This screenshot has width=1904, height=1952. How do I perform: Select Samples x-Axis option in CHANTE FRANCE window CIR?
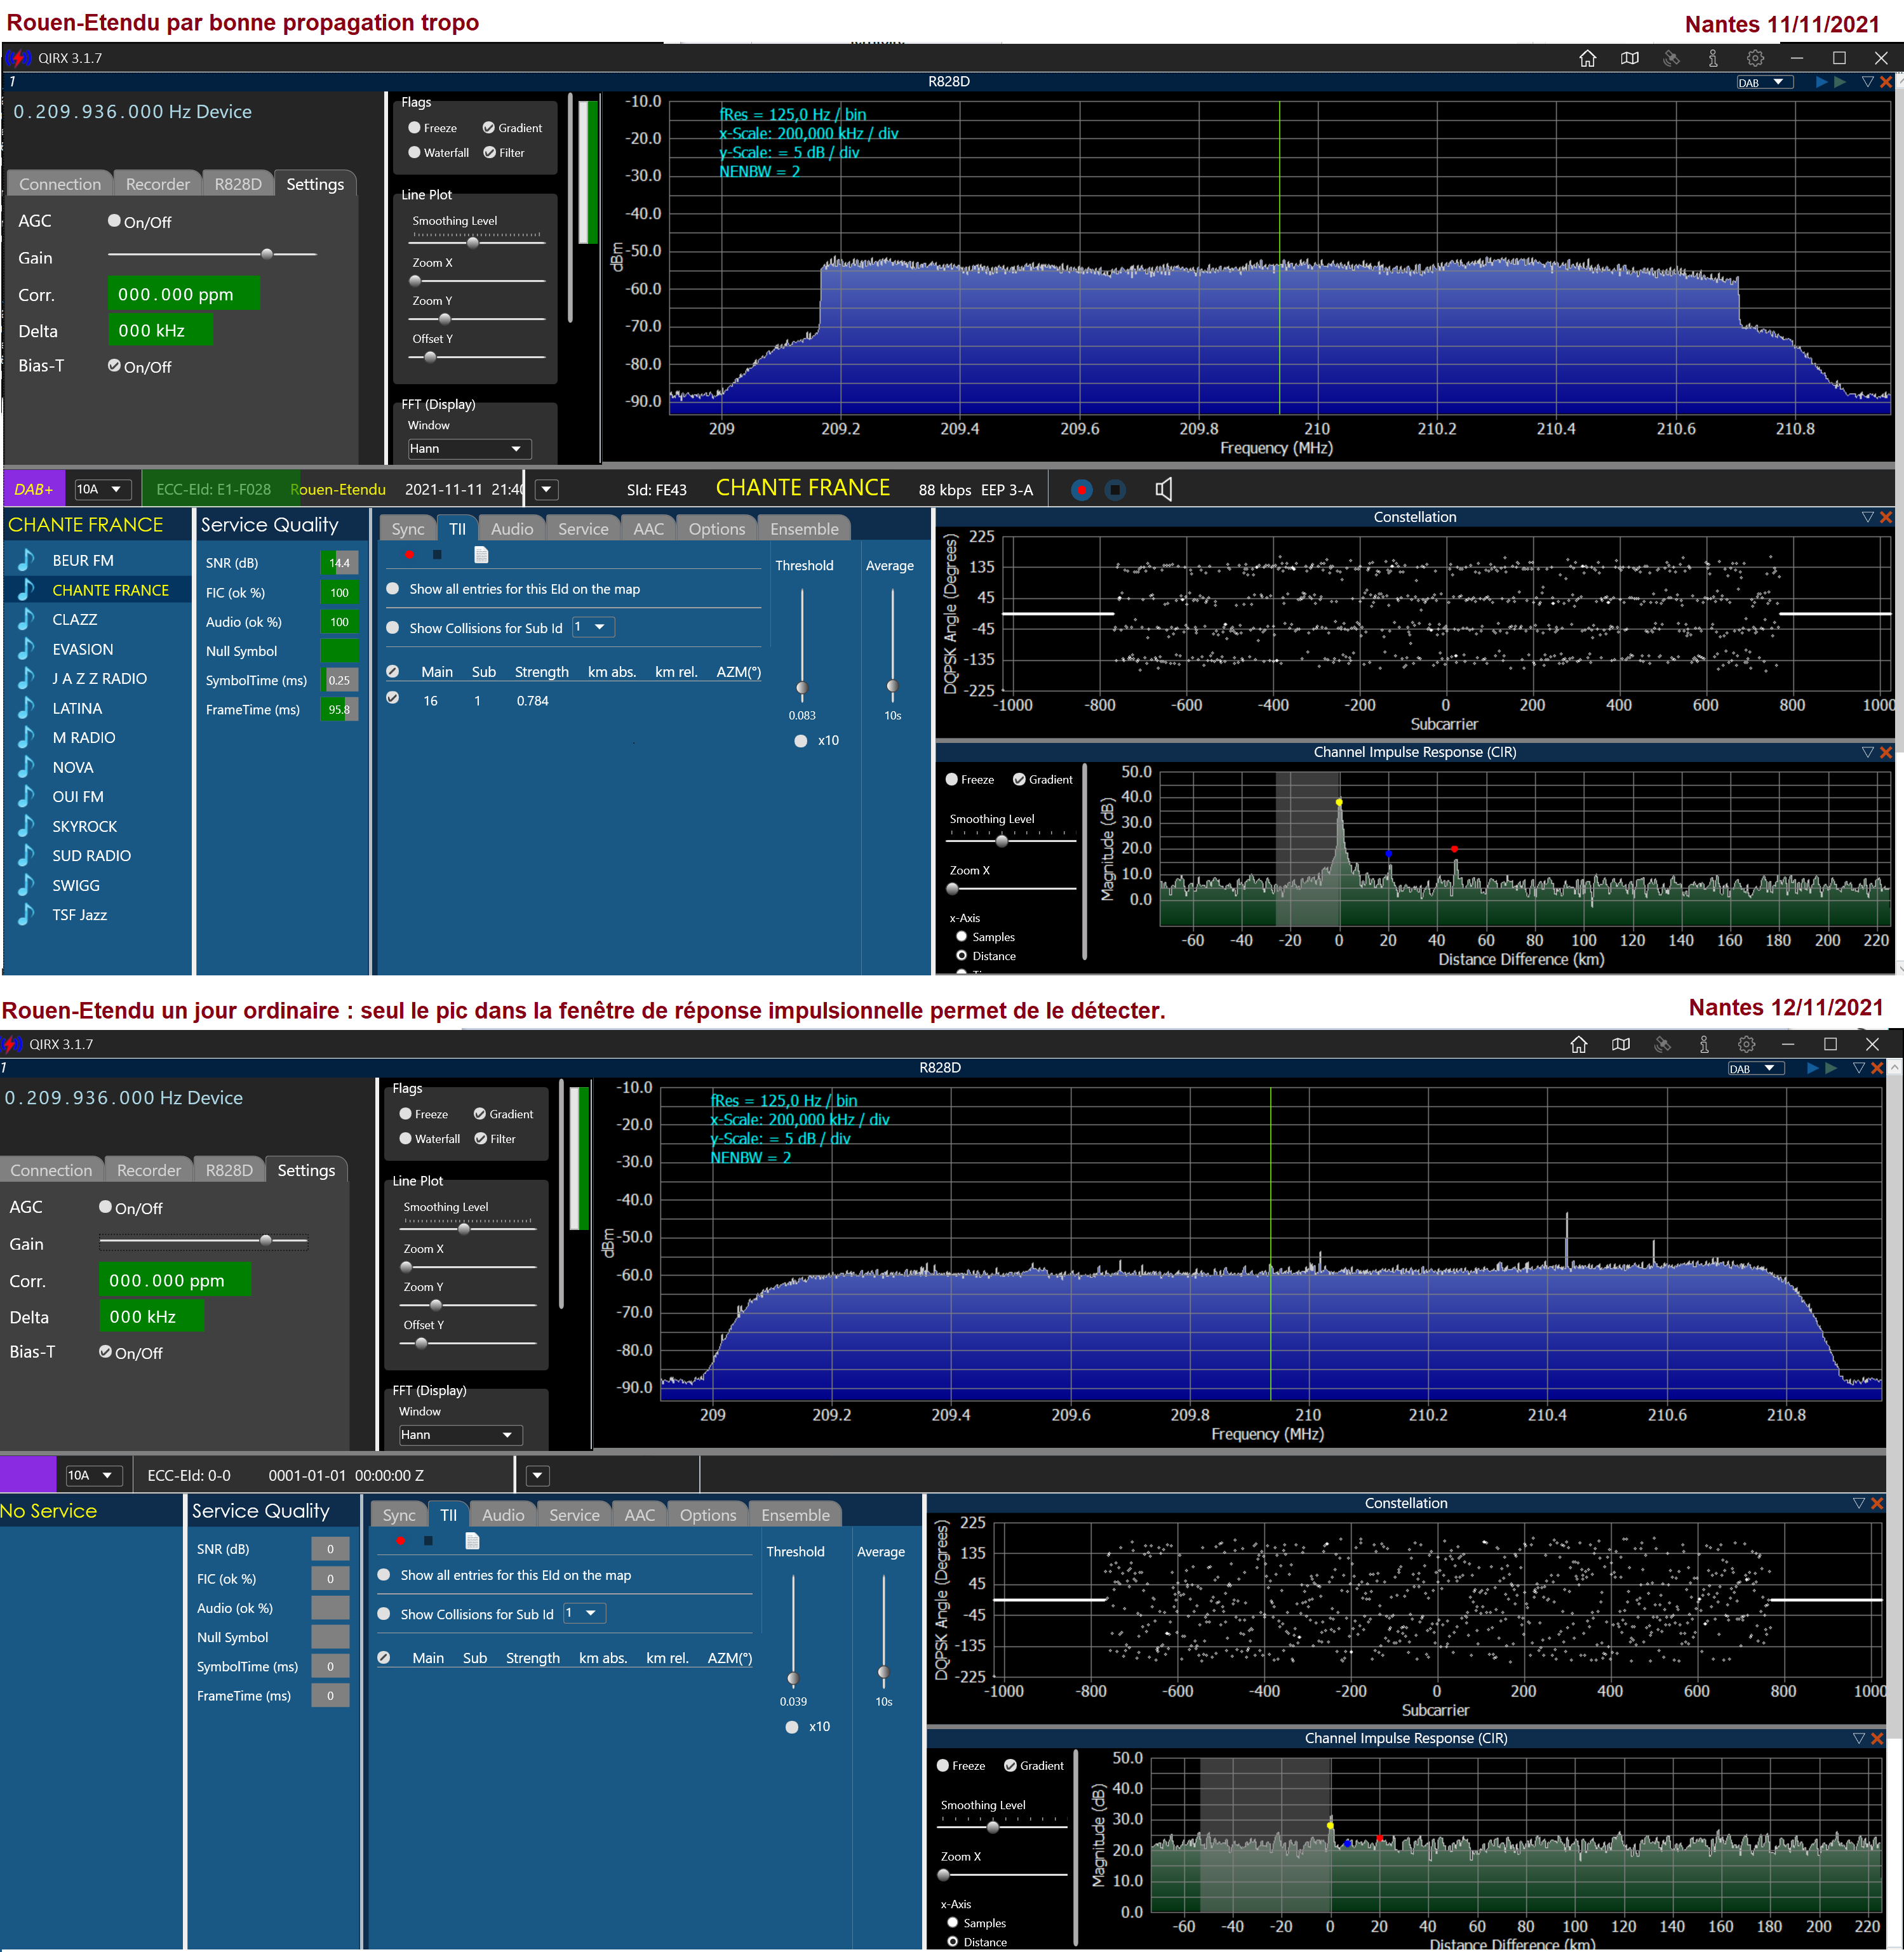[x=962, y=937]
